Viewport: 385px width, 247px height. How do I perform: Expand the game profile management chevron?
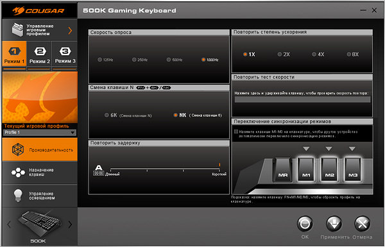coord(70,30)
